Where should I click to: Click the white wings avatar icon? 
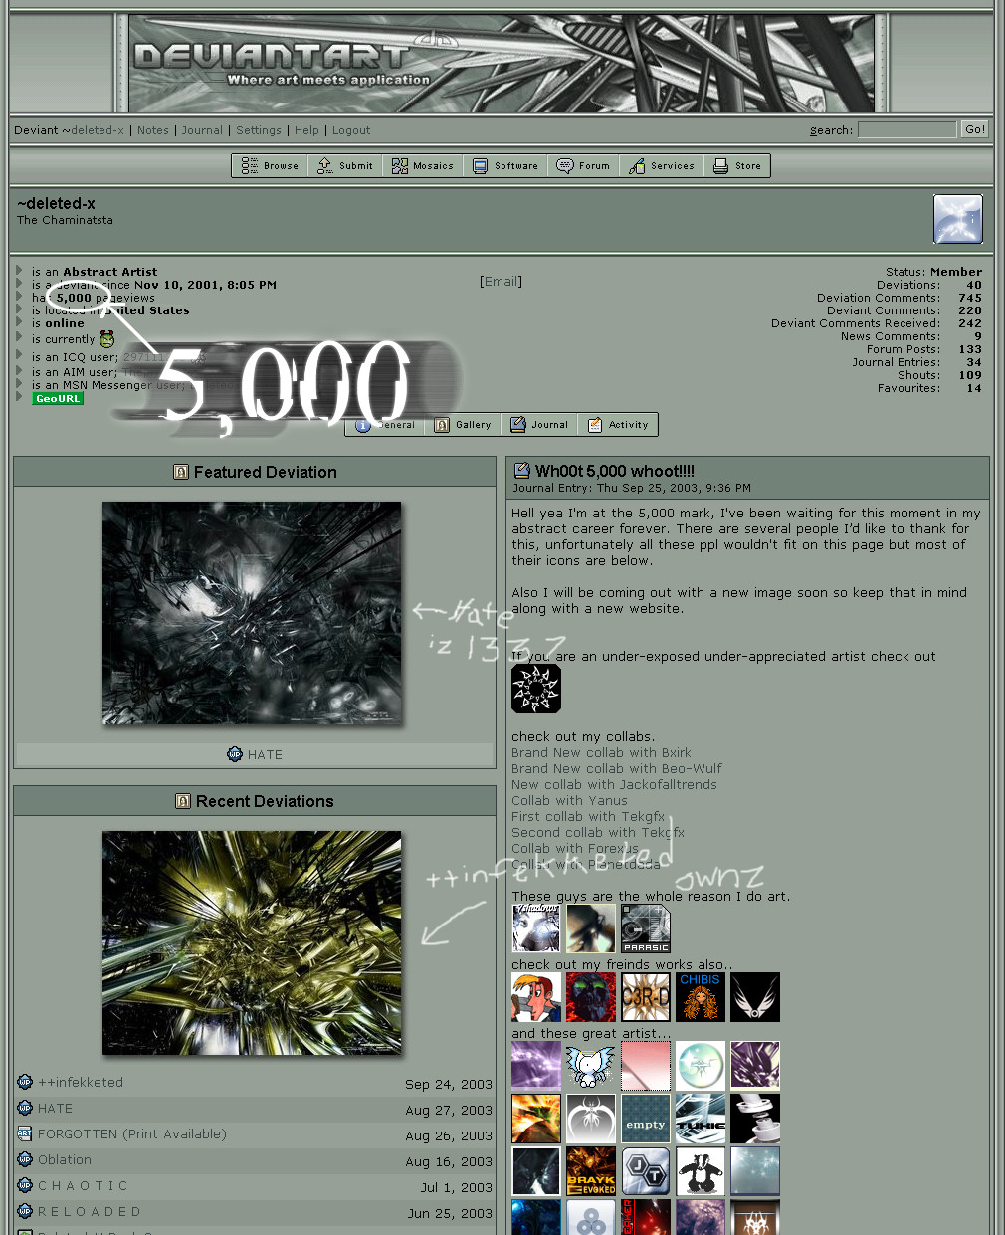pyautogui.click(x=755, y=997)
